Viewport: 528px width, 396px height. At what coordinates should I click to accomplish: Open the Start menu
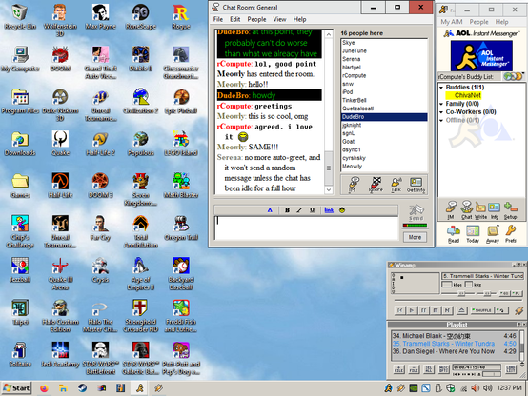coord(16,388)
